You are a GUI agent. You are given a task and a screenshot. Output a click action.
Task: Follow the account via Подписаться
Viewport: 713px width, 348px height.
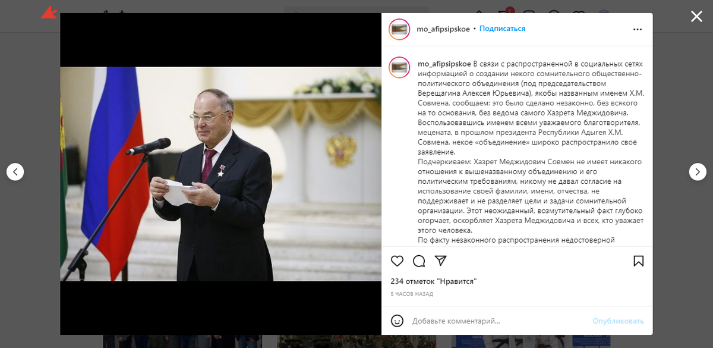[x=502, y=29]
